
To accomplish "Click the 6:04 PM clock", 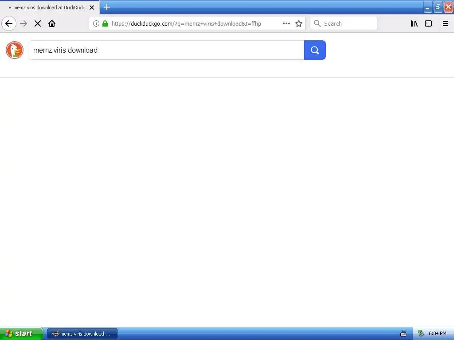I will point(437,334).
